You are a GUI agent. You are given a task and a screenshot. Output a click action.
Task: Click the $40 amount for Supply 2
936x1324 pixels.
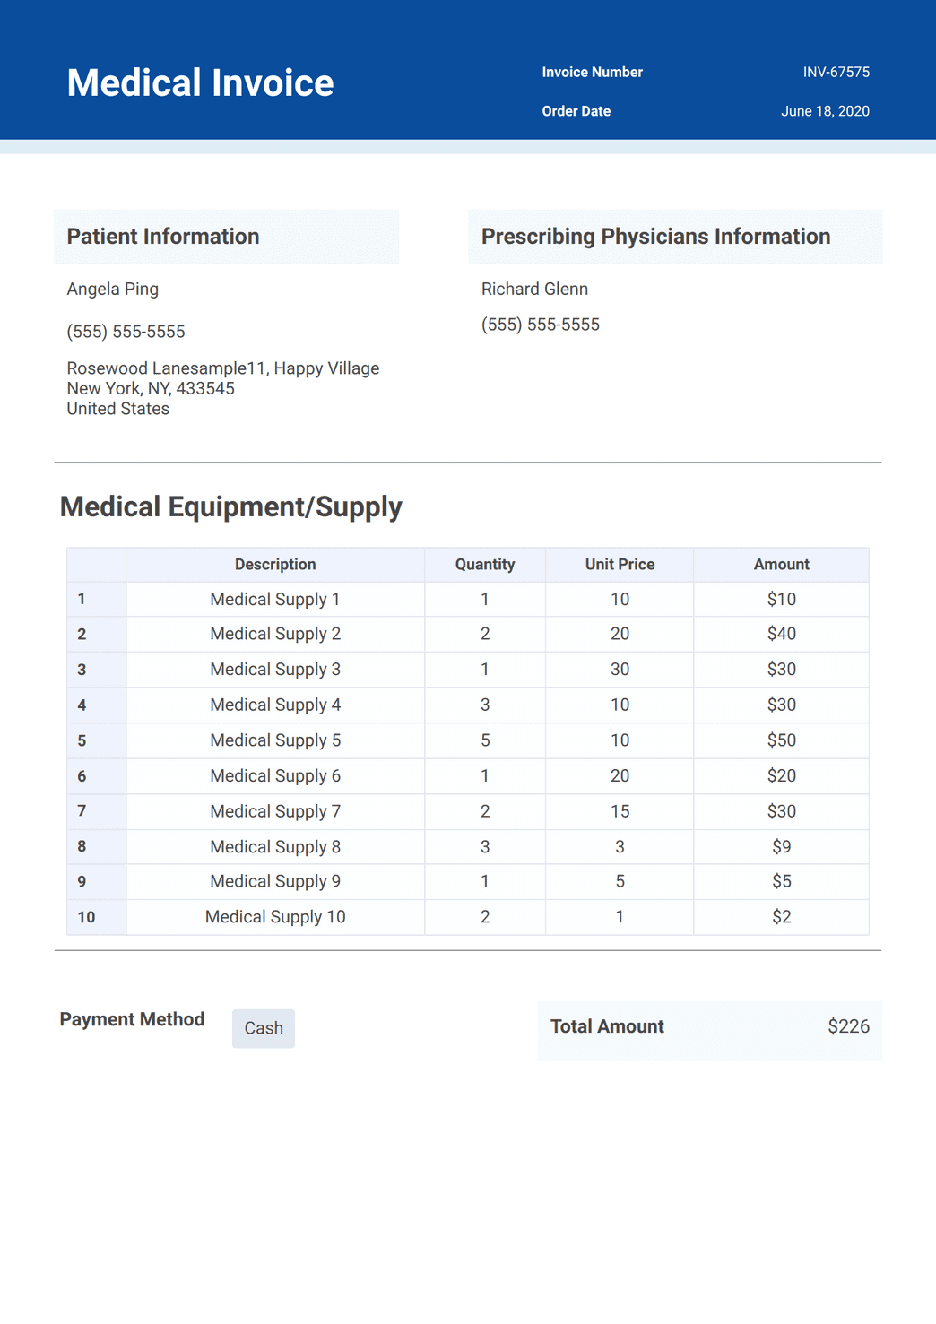(x=781, y=634)
